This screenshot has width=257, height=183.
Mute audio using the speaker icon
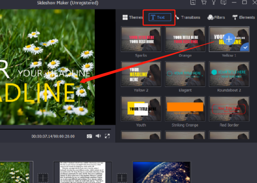[x=98, y=136]
